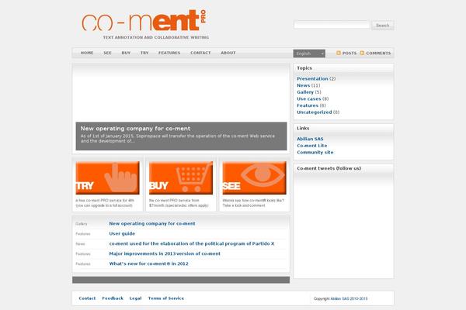
Task: Click the Comments RSS feed icon
Action: (362, 53)
